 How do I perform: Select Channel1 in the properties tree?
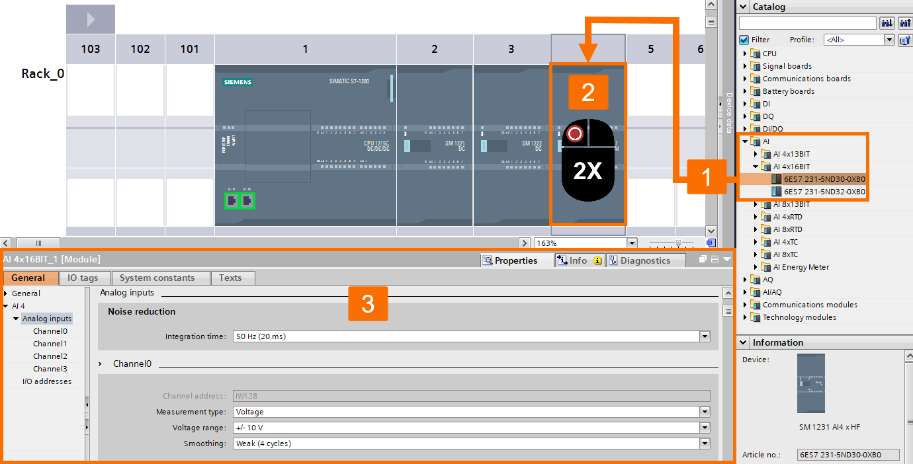pos(50,344)
